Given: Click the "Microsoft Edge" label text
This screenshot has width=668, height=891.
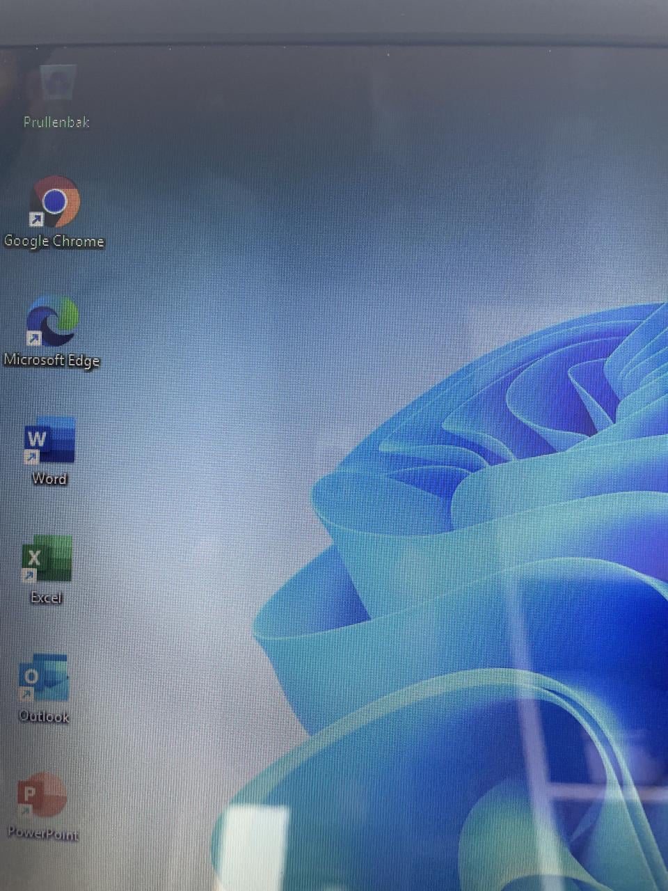Looking at the screenshot, I should point(51,361).
